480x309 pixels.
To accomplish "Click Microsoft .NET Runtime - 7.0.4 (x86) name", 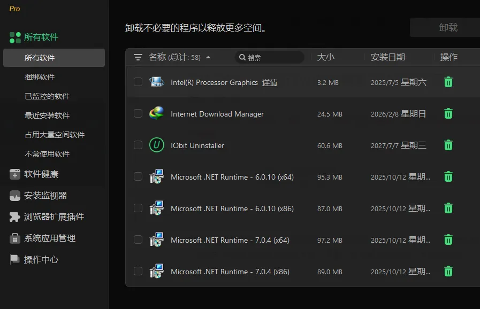I will pyautogui.click(x=230, y=272).
